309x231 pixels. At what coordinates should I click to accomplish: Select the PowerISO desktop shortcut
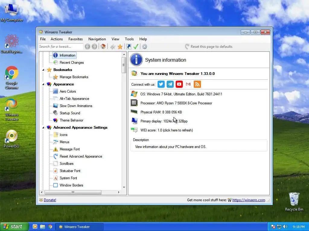click(12, 139)
